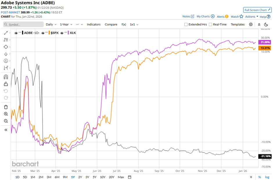Select the trend line drawing tool
273x180 pixels.
coord(6,33)
